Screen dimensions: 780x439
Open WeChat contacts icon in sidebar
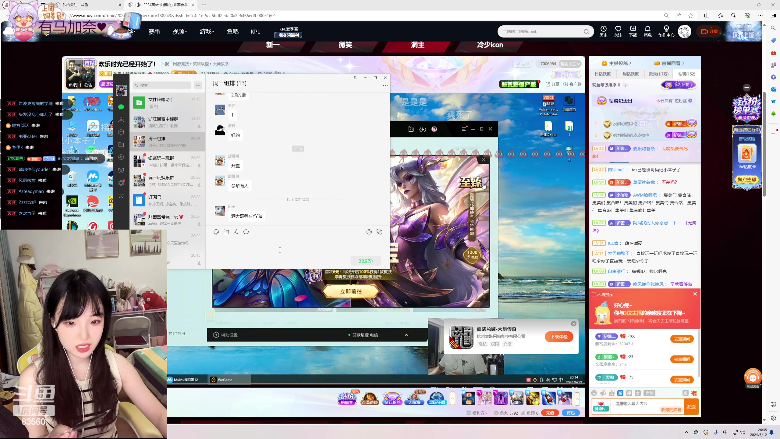(x=121, y=120)
